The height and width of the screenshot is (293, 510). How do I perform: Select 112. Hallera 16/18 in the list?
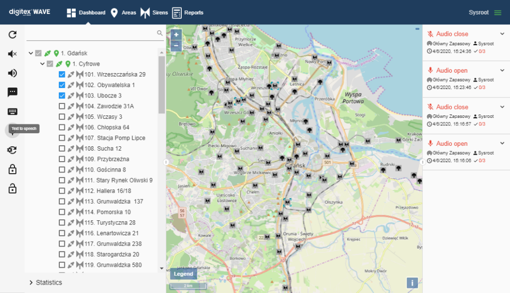click(108, 191)
